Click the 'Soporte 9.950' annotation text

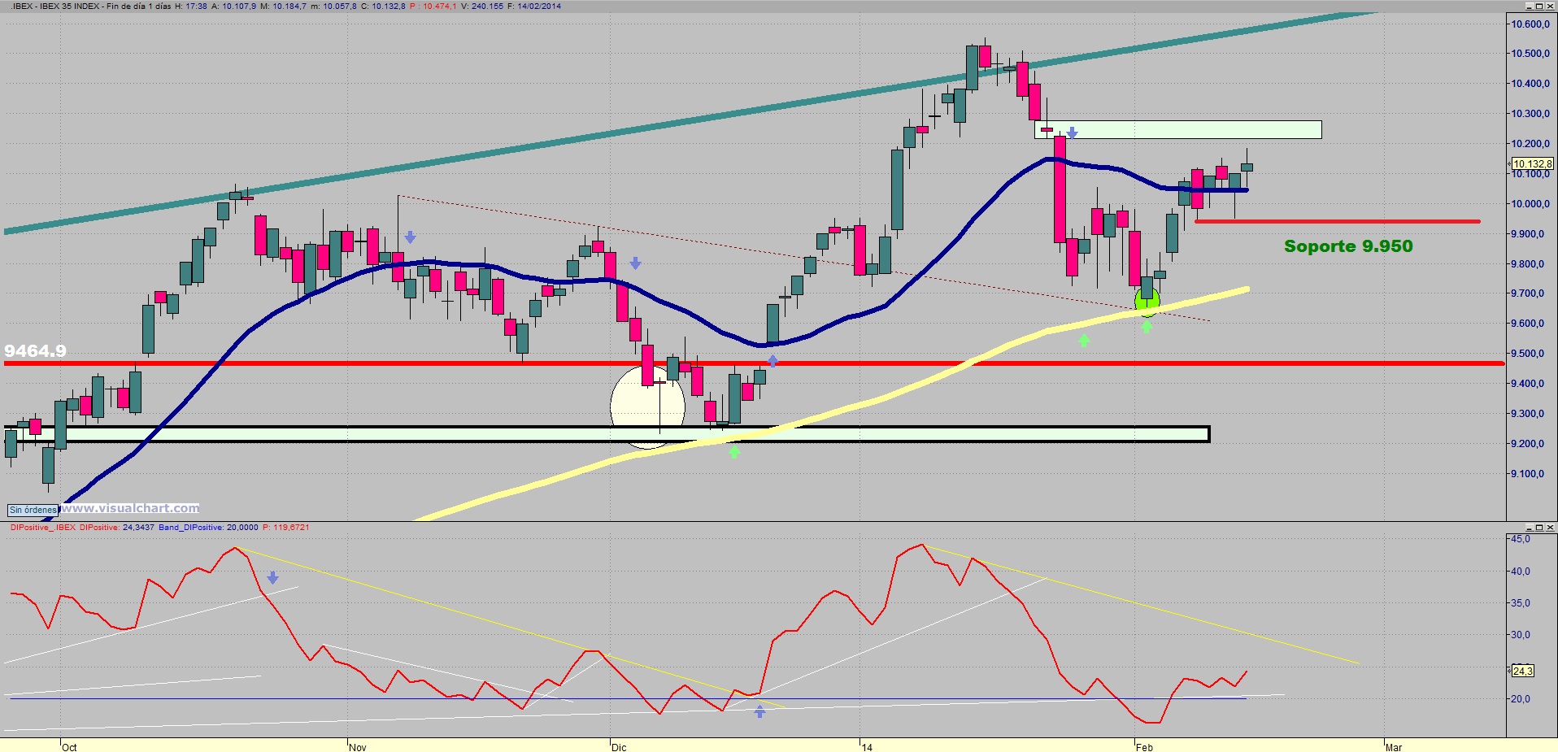tap(1348, 246)
